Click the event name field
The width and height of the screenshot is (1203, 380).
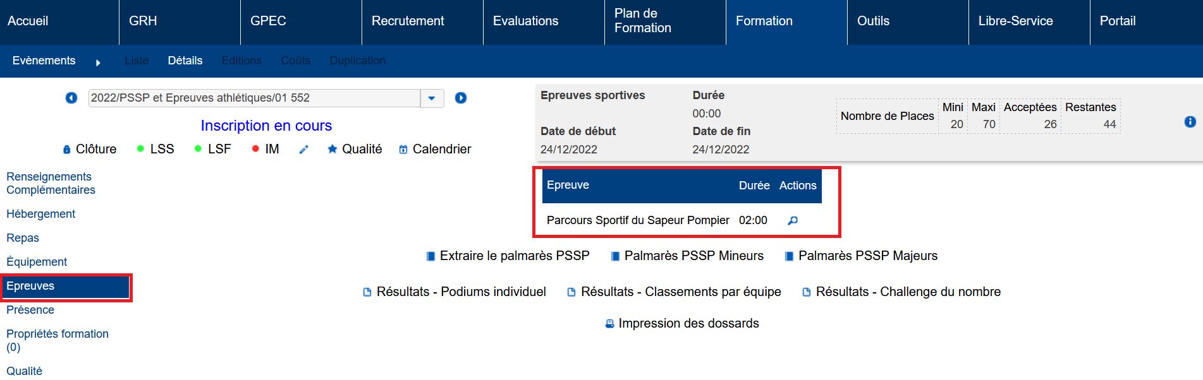click(x=254, y=98)
